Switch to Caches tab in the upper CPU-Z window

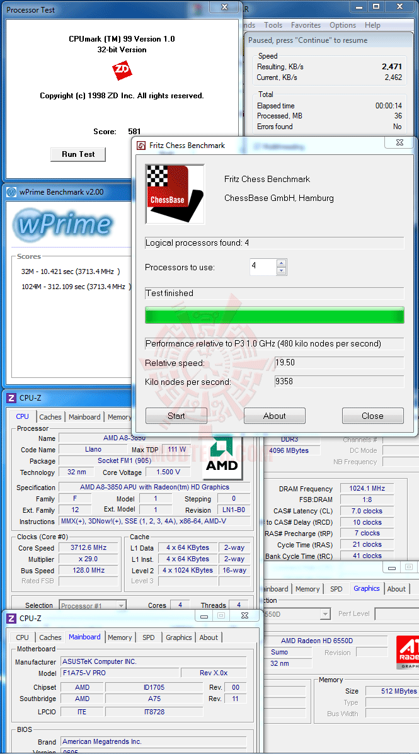tap(50, 417)
